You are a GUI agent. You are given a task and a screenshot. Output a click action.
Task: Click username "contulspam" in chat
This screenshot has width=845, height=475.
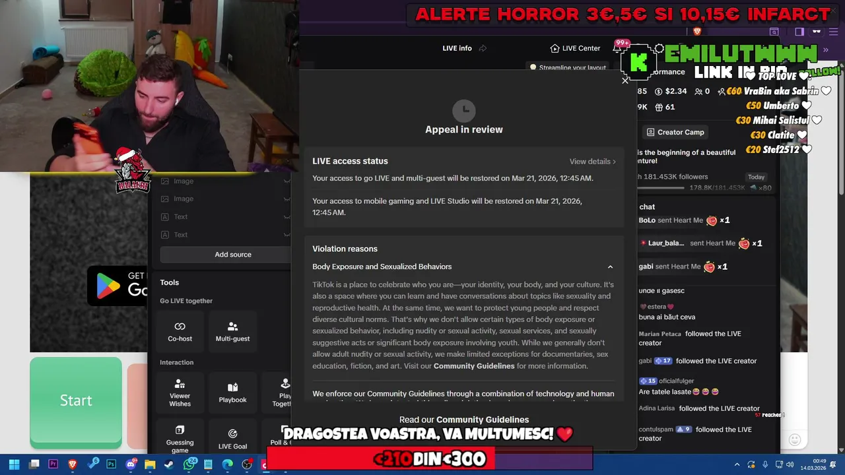coord(654,430)
